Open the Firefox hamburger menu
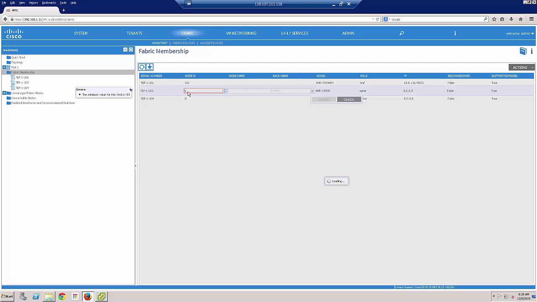 (531, 19)
